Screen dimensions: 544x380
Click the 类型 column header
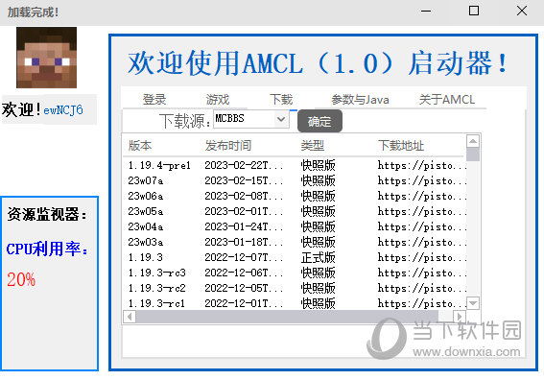(312, 146)
